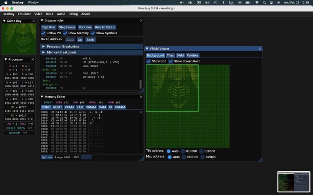Close the Memory Editor panel
This screenshot has height=195, width=313.
141,97
